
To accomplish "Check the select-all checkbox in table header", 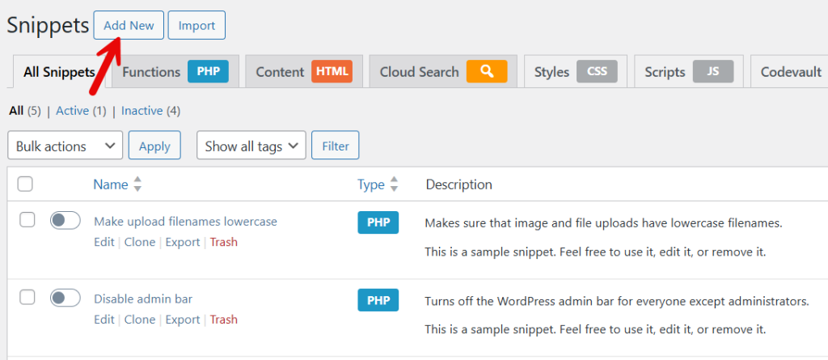I will coord(25,184).
